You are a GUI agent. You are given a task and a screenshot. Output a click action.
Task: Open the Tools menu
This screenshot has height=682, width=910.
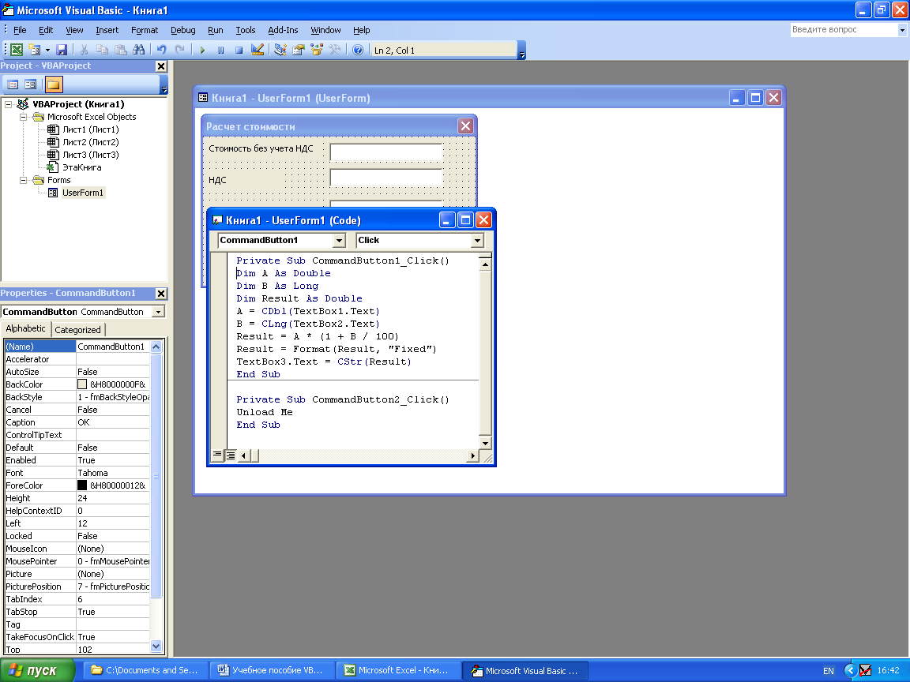tap(246, 30)
